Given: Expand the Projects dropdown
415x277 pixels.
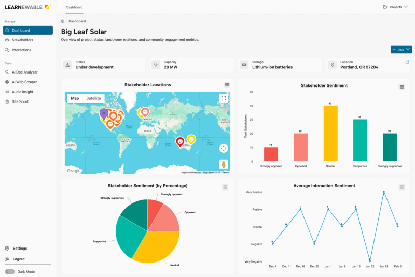Looking at the screenshot, I should [395, 7].
